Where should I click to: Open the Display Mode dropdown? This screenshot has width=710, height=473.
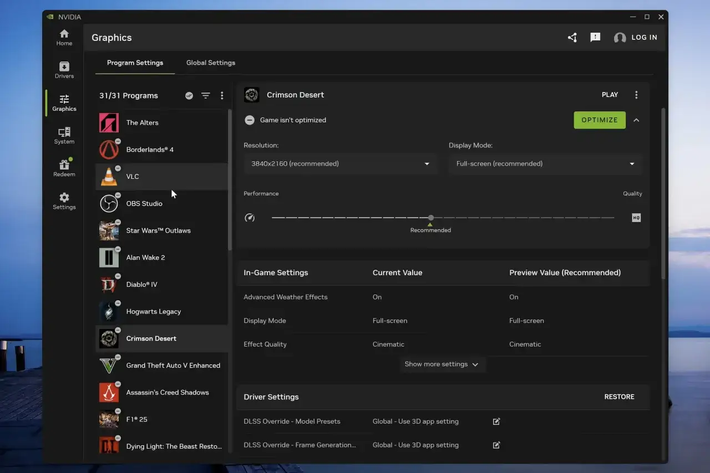[x=545, y=164]
